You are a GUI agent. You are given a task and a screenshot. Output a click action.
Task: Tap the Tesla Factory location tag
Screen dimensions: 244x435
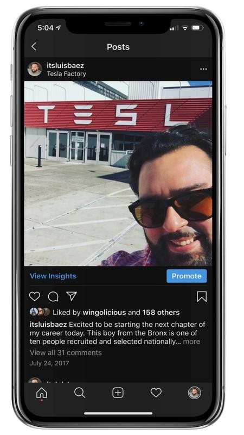[66, 74]
